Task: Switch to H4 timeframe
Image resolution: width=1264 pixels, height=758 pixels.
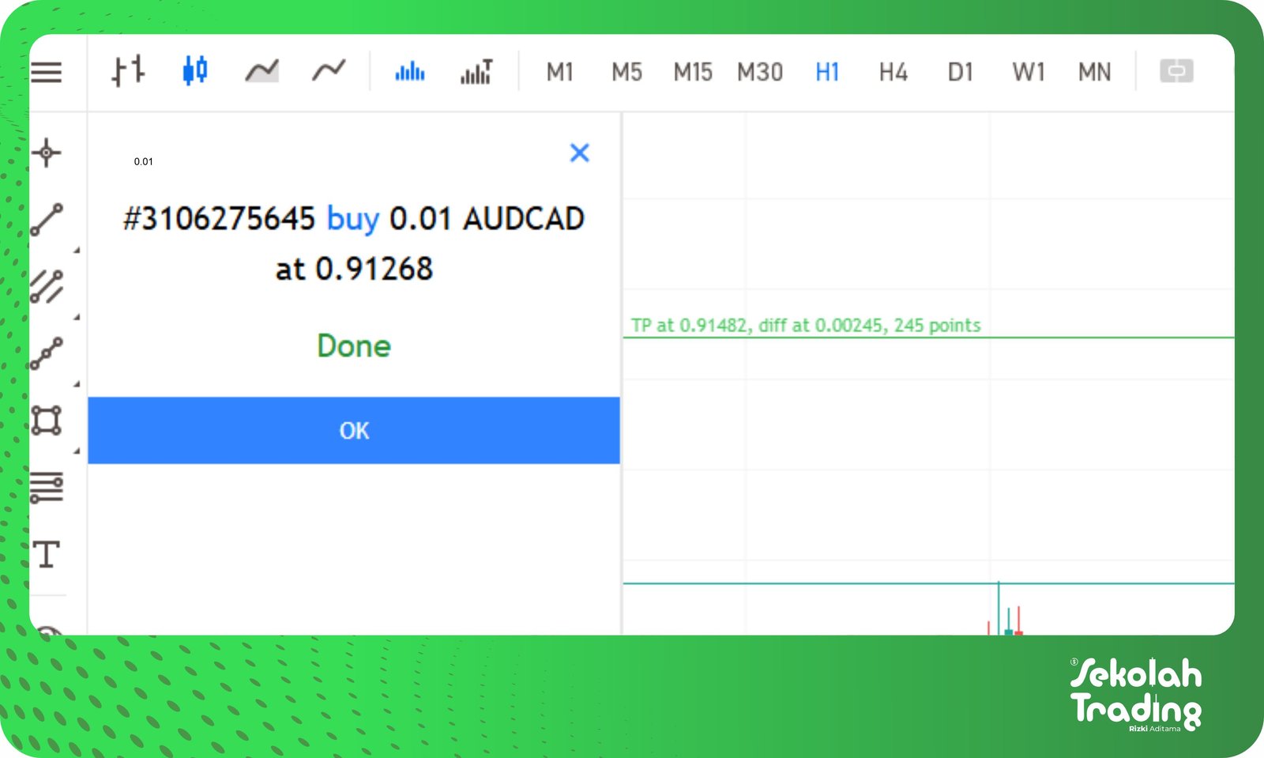Action: click(x=893, y=73)
